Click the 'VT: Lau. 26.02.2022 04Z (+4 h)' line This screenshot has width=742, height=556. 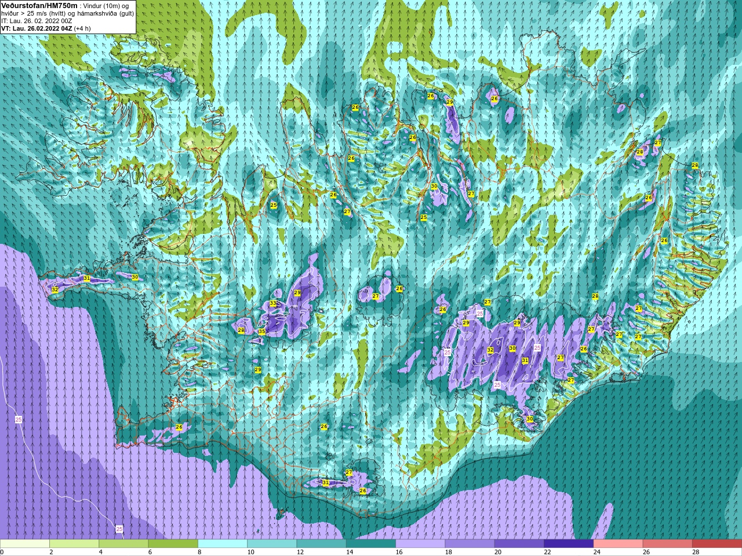[x=46, y=28]
